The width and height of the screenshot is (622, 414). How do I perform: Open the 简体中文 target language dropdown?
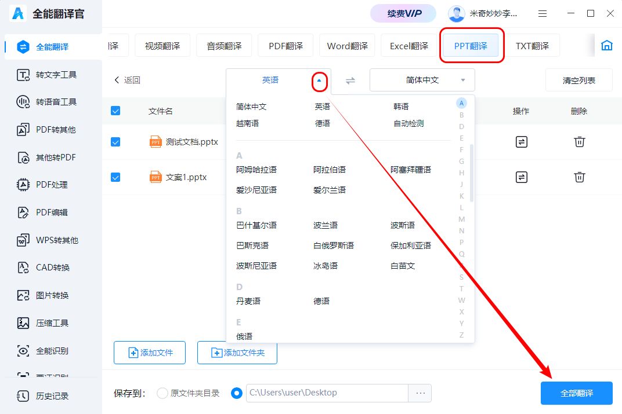tap(422, 80)
